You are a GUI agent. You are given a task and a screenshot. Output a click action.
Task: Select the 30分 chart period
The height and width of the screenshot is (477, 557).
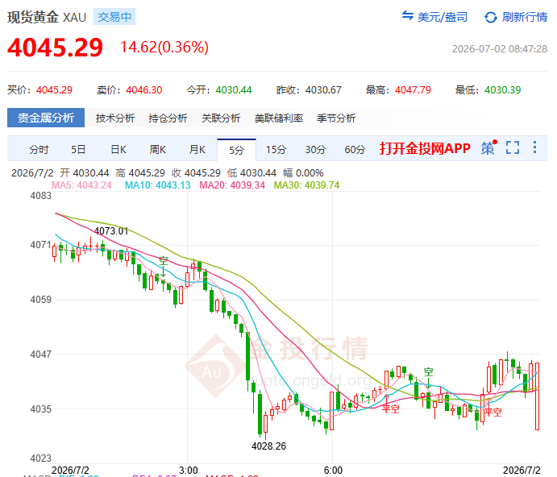pos(315,150)
